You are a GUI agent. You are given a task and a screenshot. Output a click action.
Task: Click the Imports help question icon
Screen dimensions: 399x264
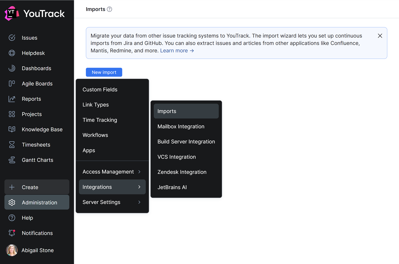109,9
